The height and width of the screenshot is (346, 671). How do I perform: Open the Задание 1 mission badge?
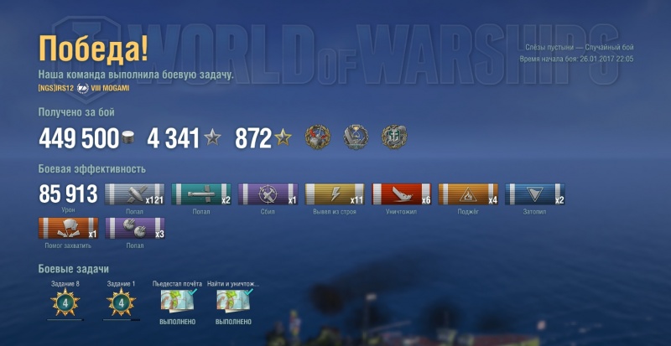coord(121,302)
